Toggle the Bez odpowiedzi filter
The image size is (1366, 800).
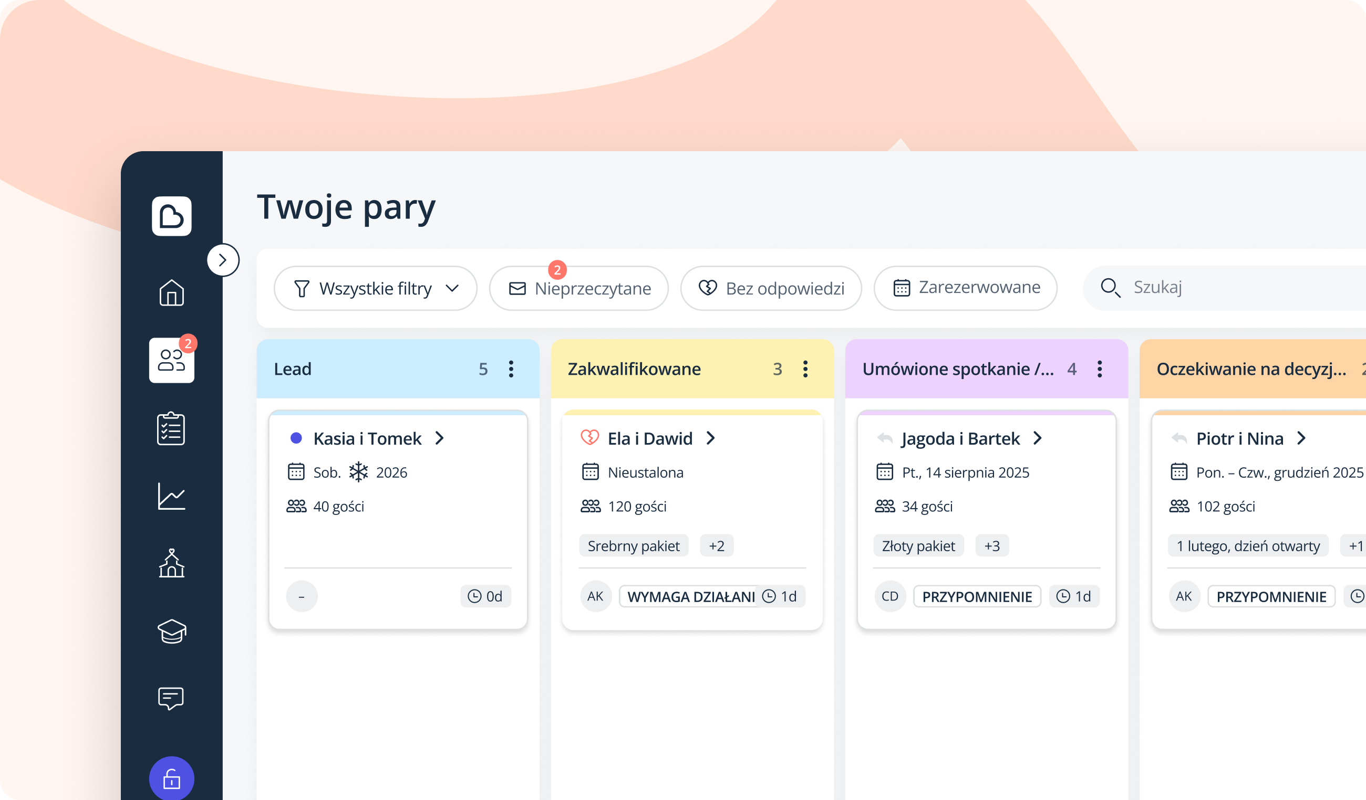pos(770,288)
